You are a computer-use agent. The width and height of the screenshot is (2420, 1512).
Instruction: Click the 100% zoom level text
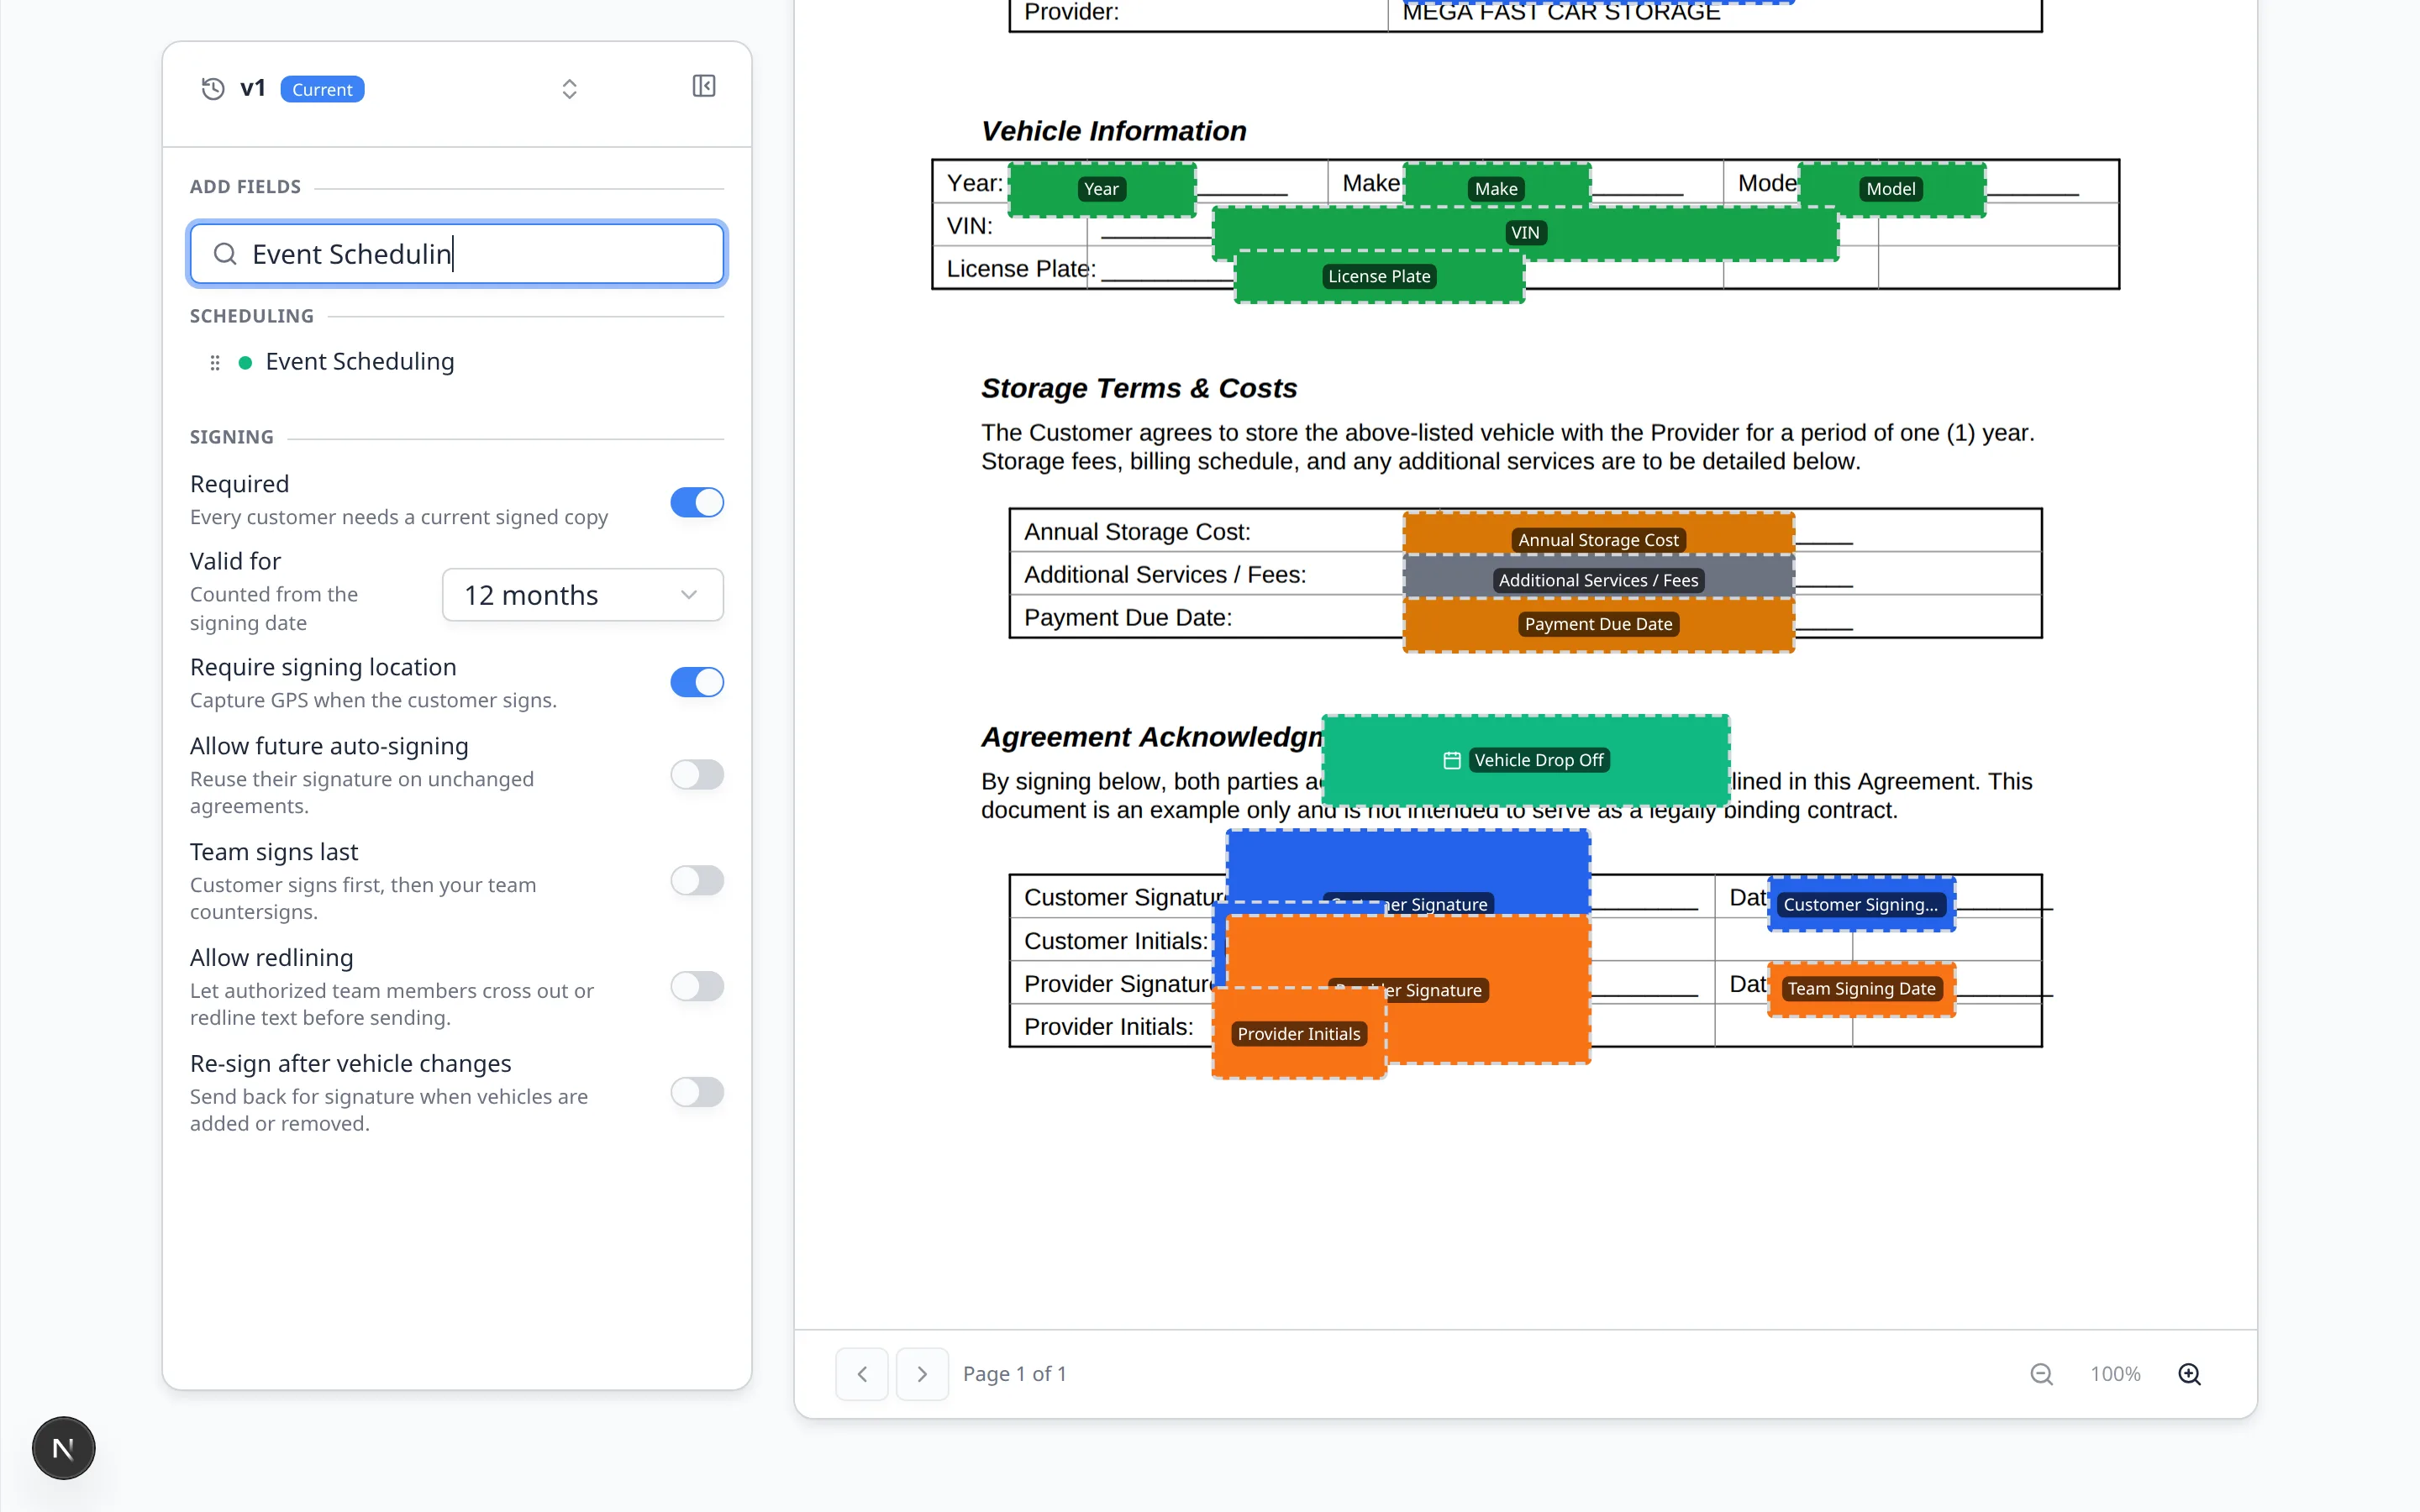(2115, 1374)
